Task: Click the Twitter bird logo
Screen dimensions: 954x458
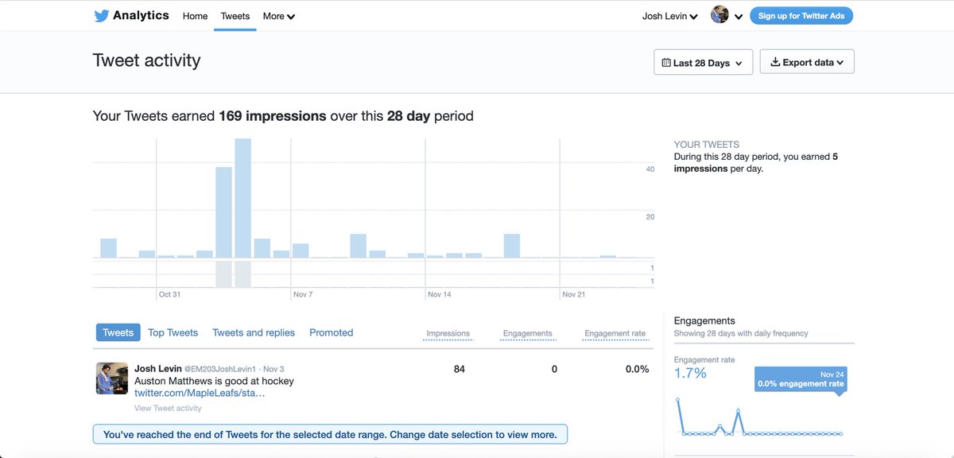Action: tap(101, 16)
